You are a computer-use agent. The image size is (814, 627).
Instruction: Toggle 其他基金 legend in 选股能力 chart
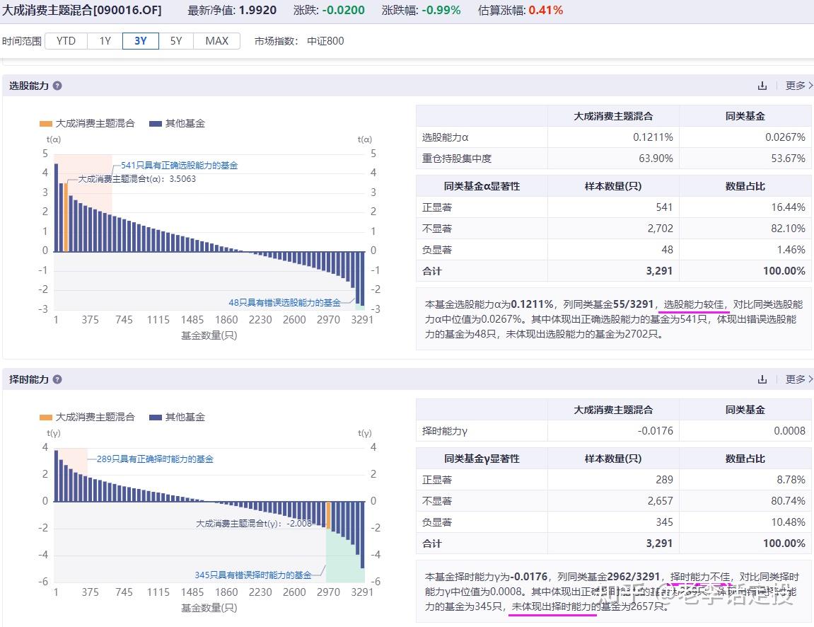pos(177,124)
